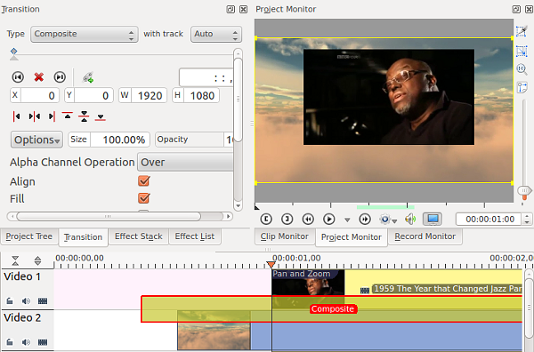This screenshot has width=534, height=352.
Task: Click the W width field showing 1920
Action: click(x=142, y=96)
